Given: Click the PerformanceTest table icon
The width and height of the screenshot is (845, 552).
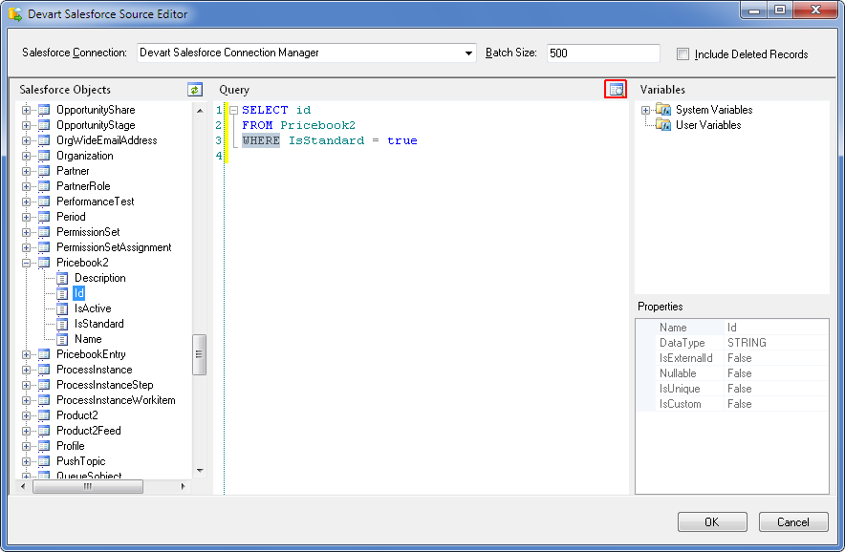Looking at the screenshot, I should [x=44, y=202].
